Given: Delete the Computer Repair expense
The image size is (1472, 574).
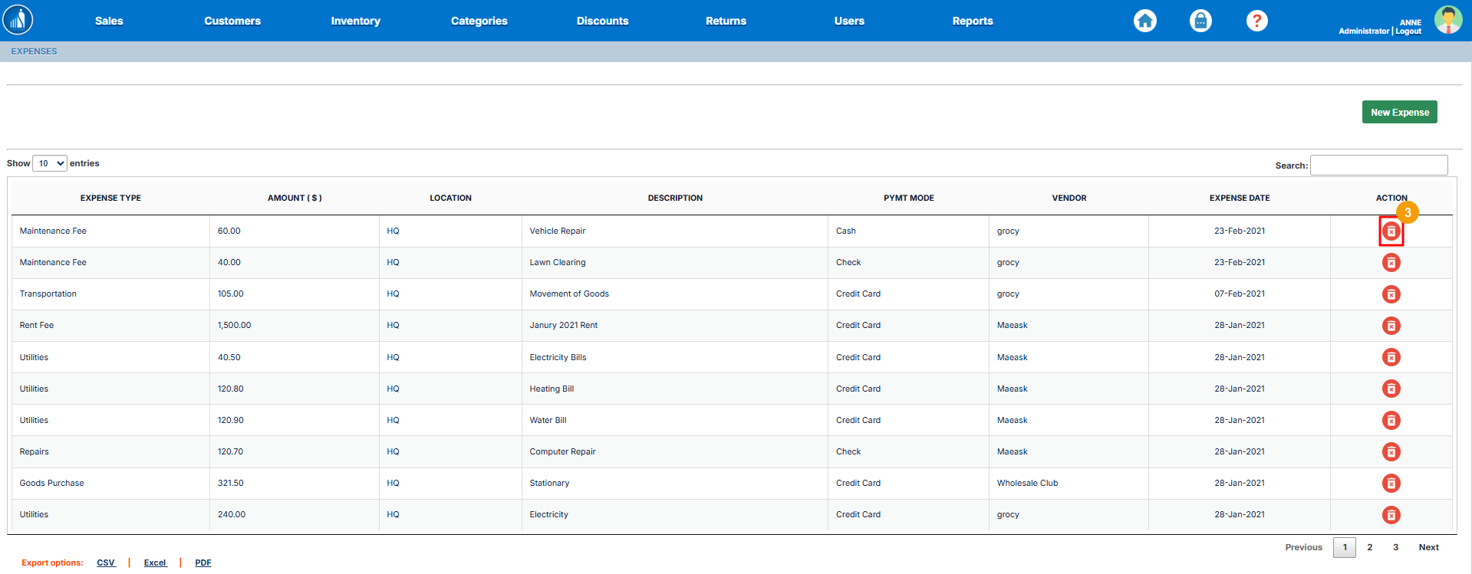Looking at the screenshot, I should tap(1391, 452).
